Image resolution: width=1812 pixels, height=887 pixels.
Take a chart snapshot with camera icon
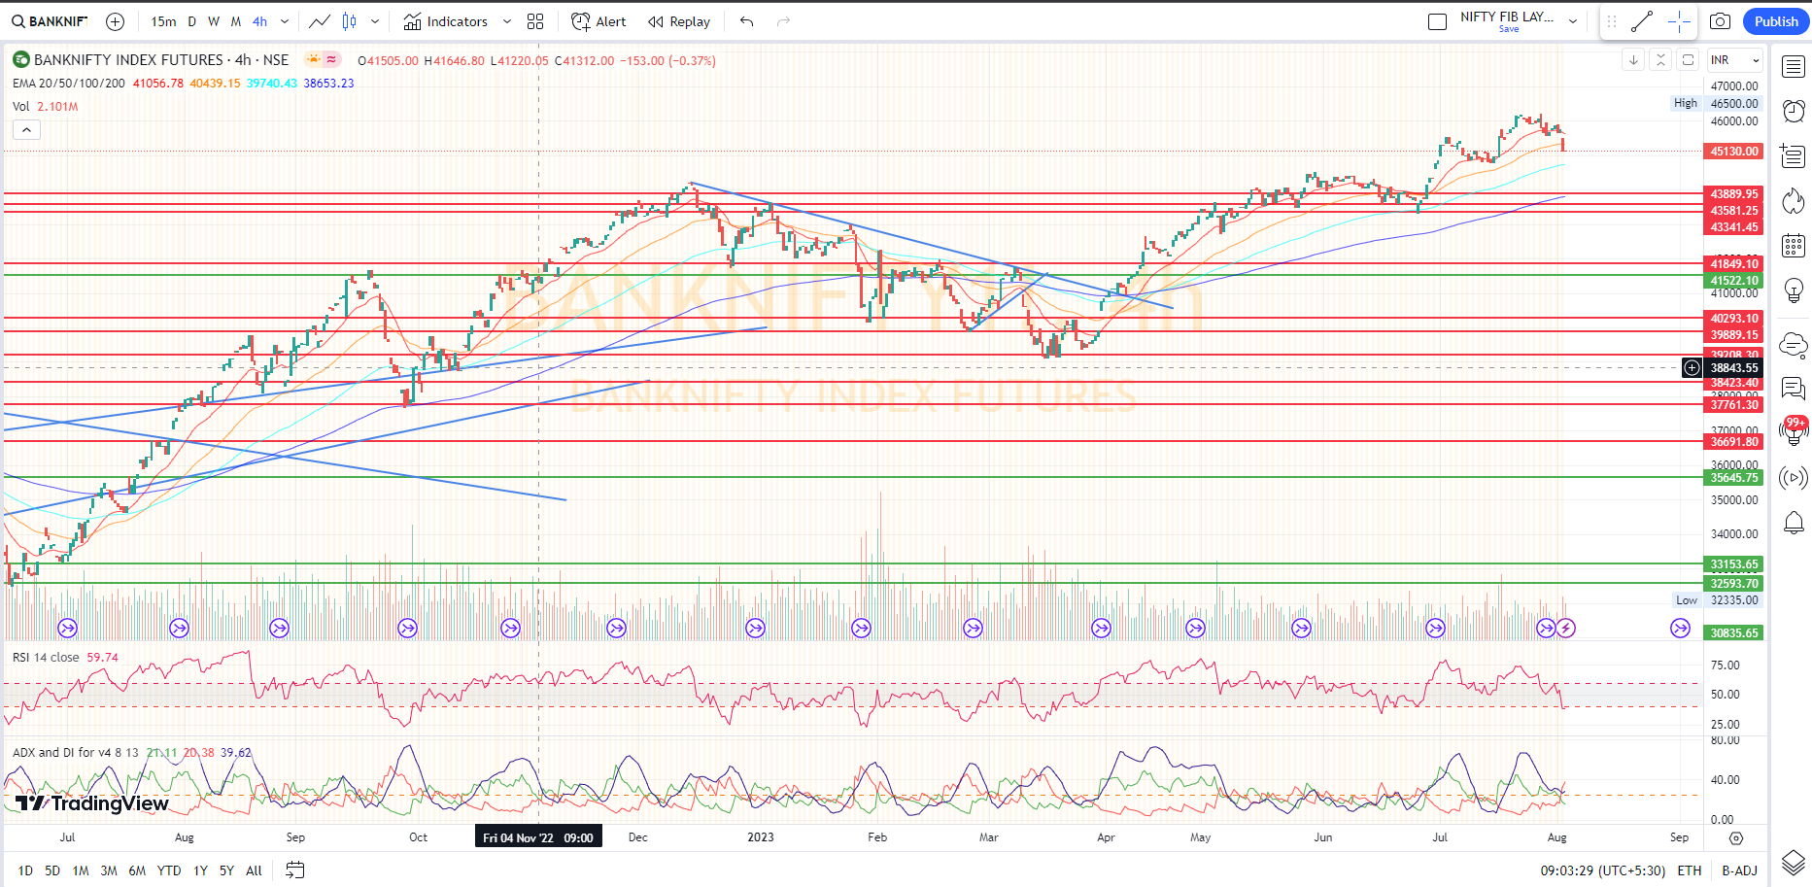tap(1720, 21)
